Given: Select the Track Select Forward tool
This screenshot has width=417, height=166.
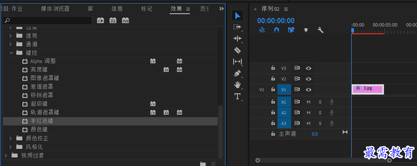Looking at the screenshot, I should [237, 27].
